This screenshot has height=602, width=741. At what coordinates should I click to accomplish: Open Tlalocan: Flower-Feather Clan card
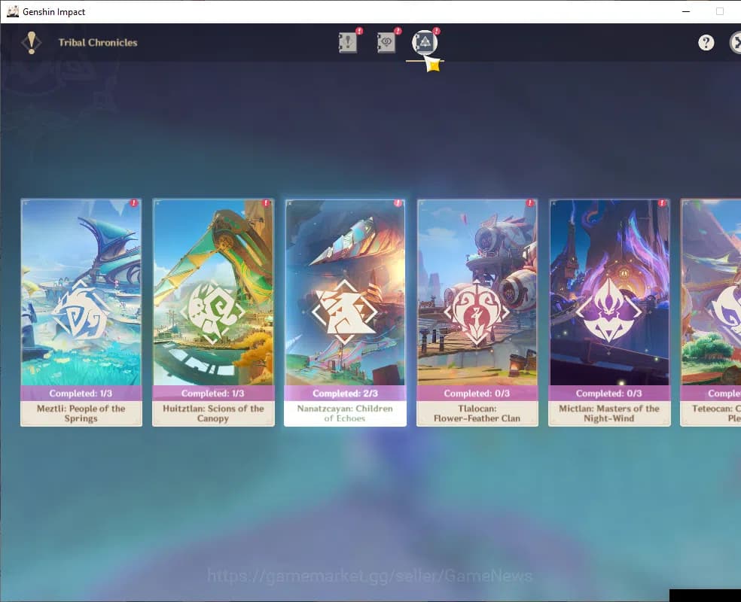pyautogui.click(x=477, y=312)
